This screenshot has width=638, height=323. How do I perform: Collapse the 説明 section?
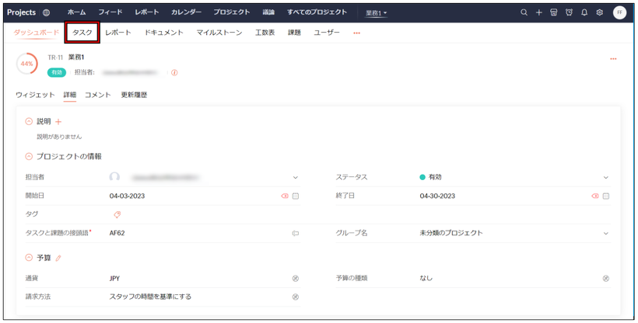[30, 122]
